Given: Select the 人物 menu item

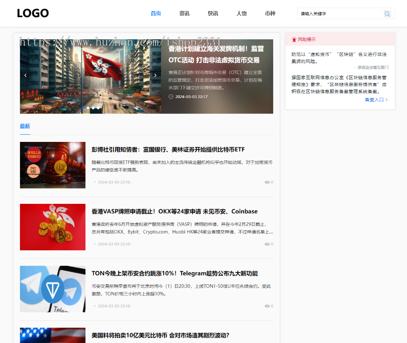Looking at the screenshot, I should 241,14.
